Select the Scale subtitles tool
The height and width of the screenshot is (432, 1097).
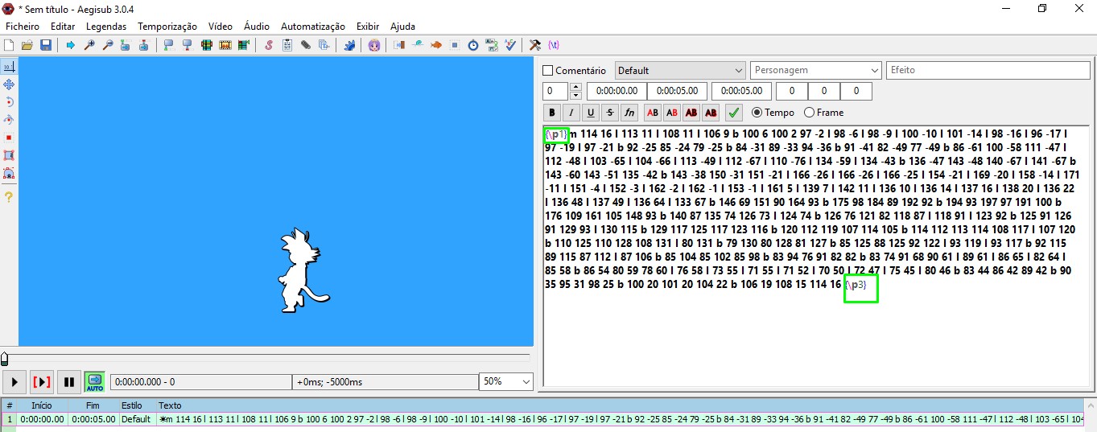click(9, 137)
